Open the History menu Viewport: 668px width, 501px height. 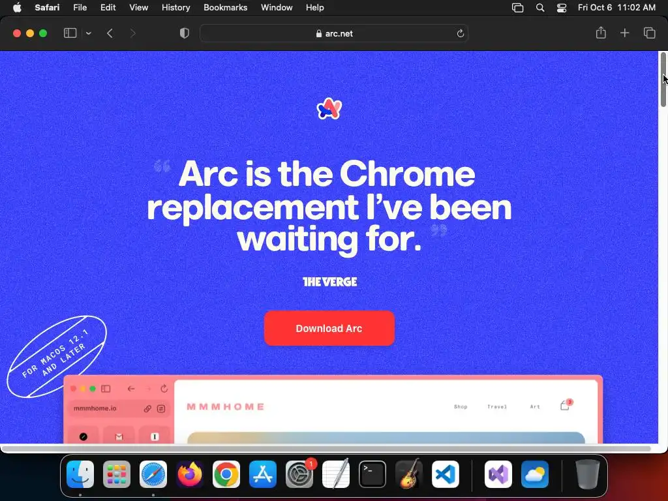point(175,8)
